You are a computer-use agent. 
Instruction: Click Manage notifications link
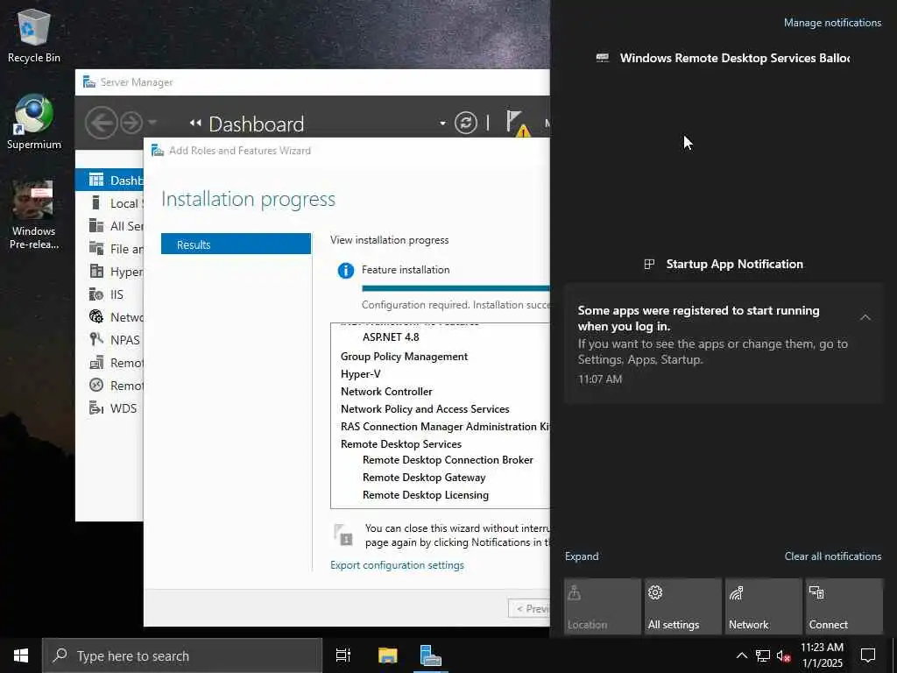[x=832, y=23]
